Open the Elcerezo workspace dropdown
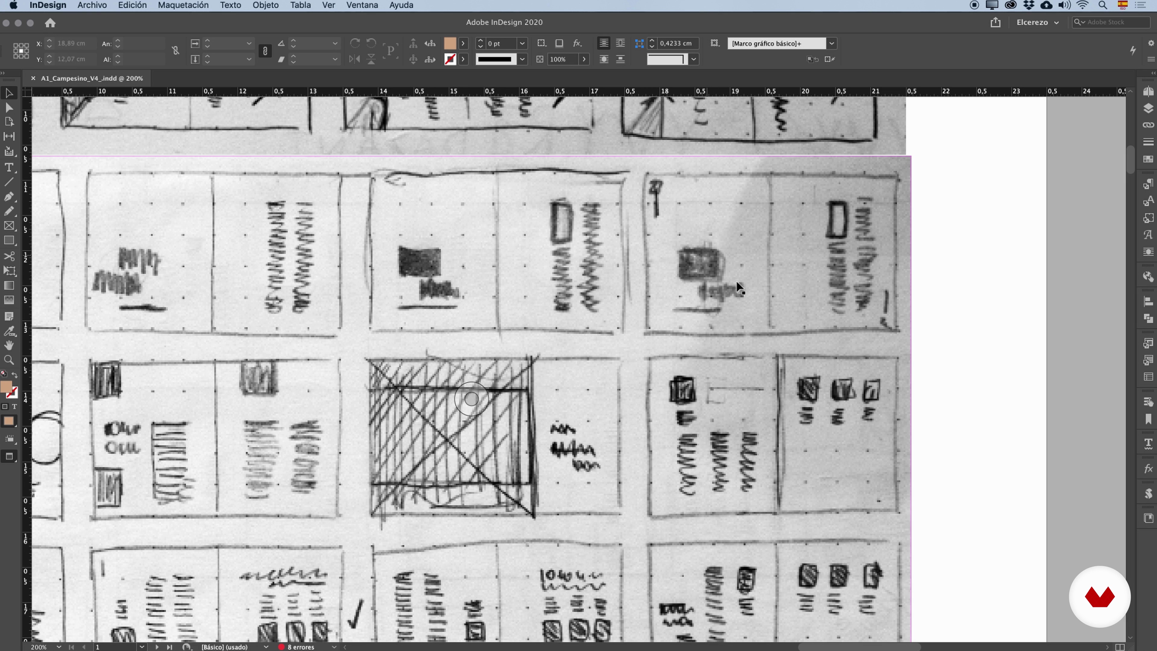1157x651 pixels. (1037, 23)
